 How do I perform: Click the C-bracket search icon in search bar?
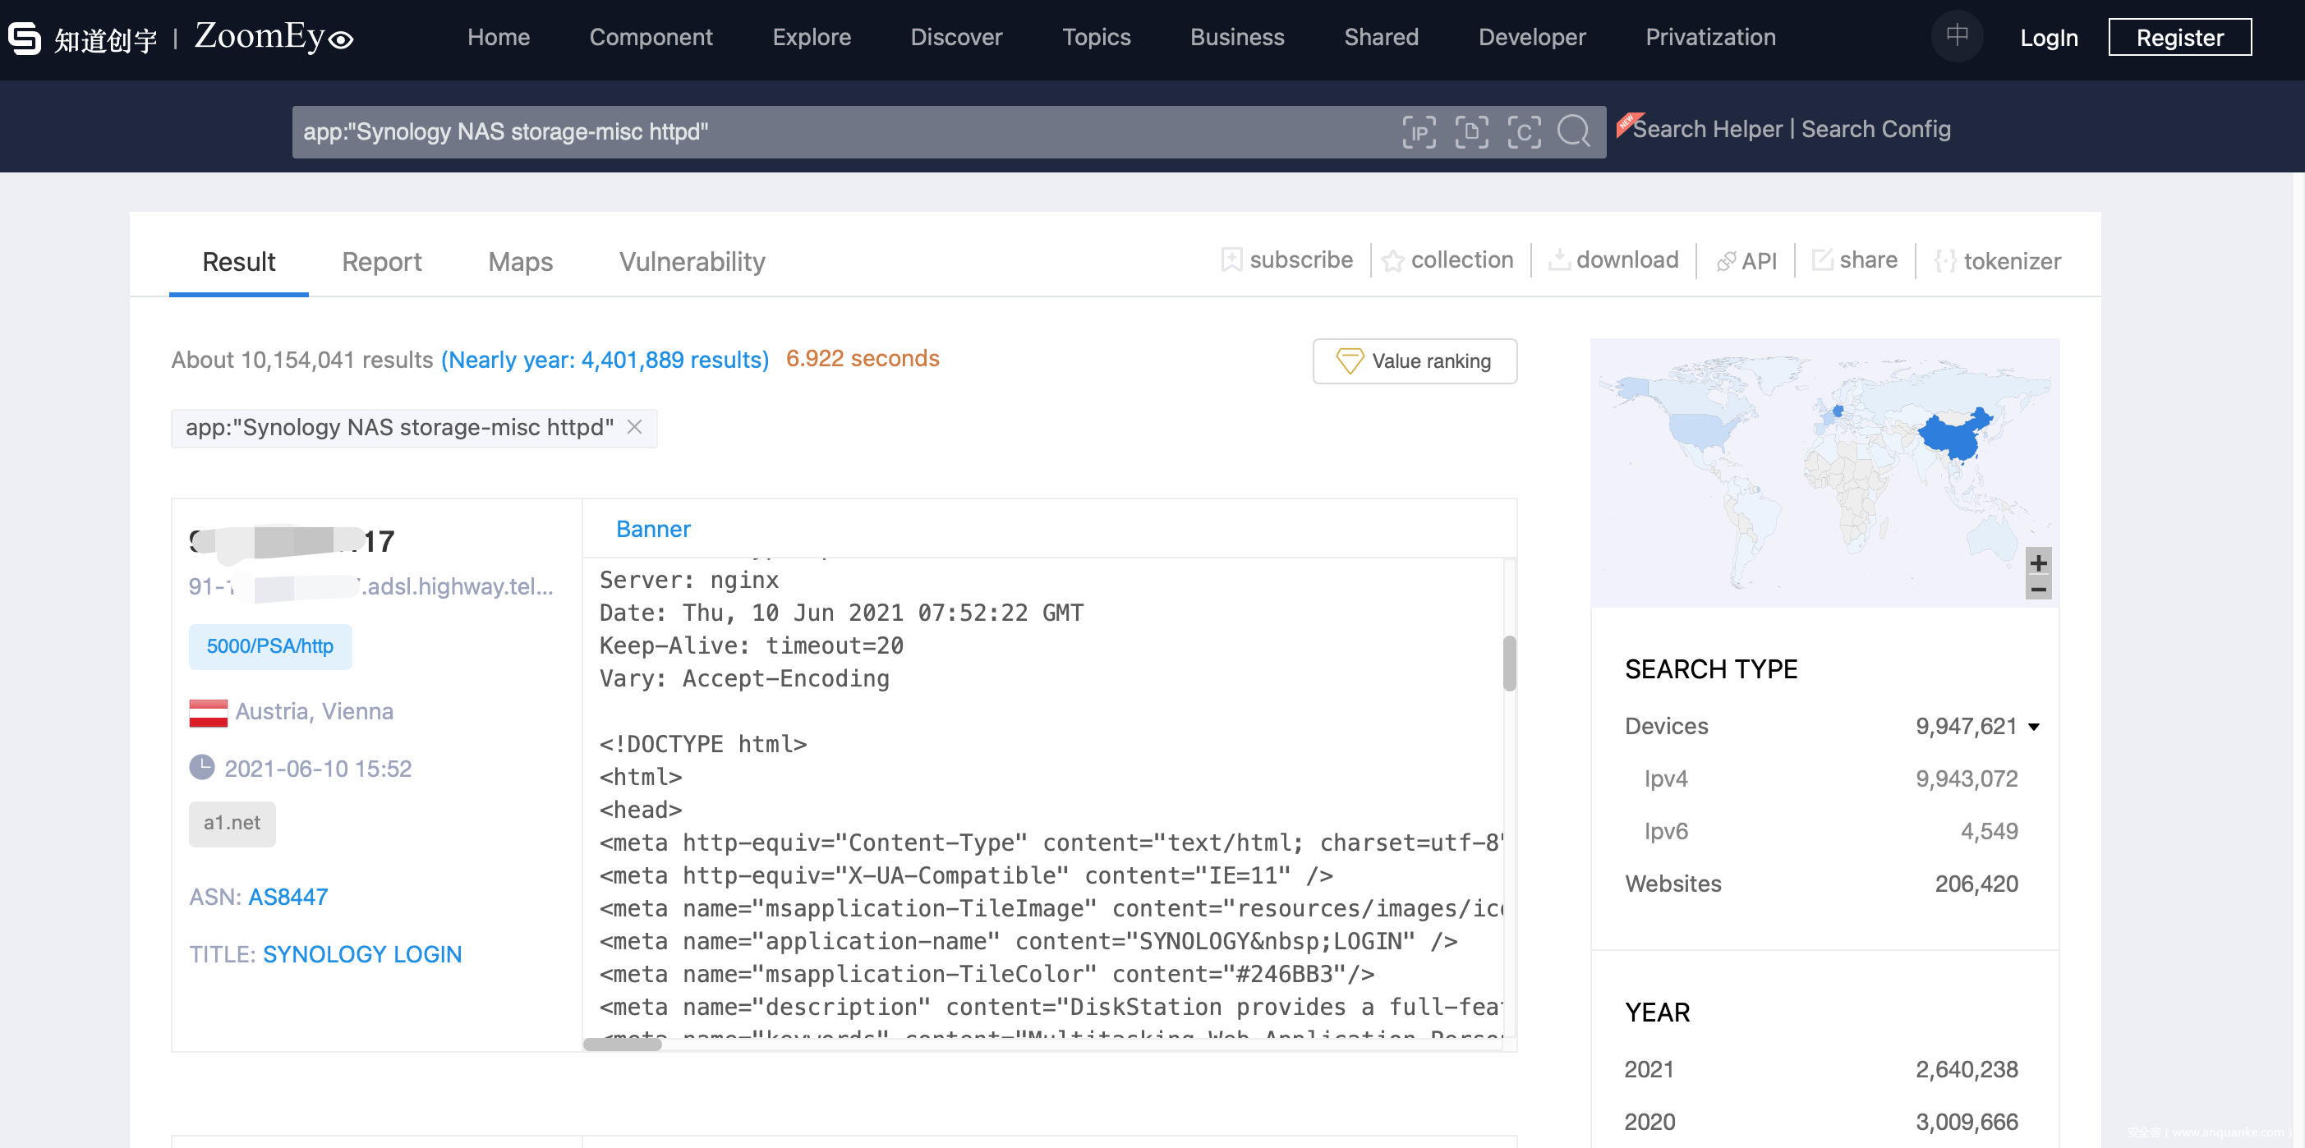pos(1523,131)
